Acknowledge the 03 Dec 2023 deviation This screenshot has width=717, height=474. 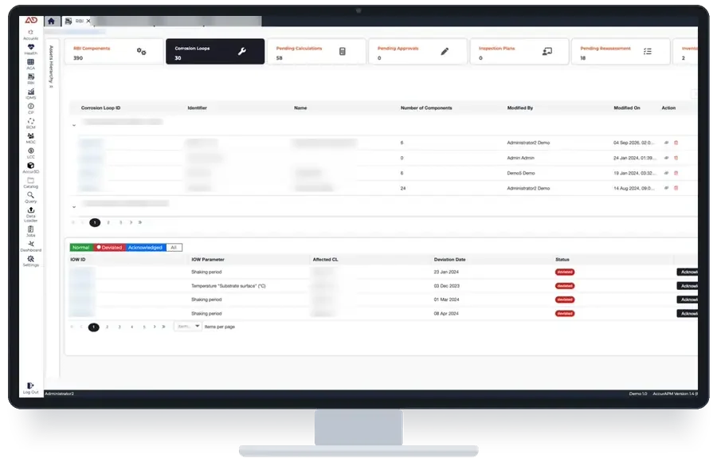[x=688, y=286]
